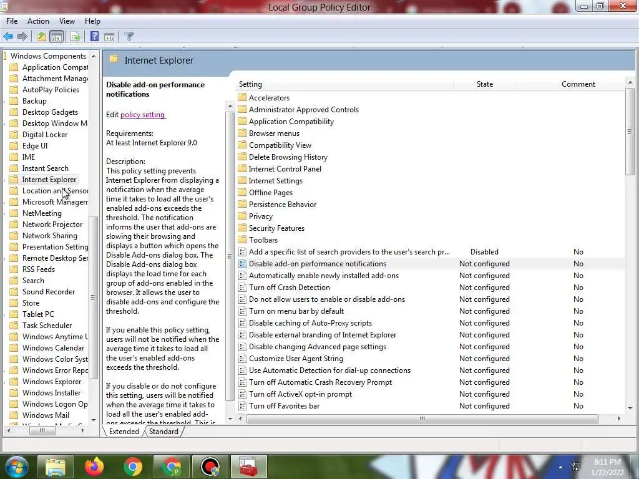Click the Export List toolbar icon
The image size is (639, 479).
tap(76, 37)
